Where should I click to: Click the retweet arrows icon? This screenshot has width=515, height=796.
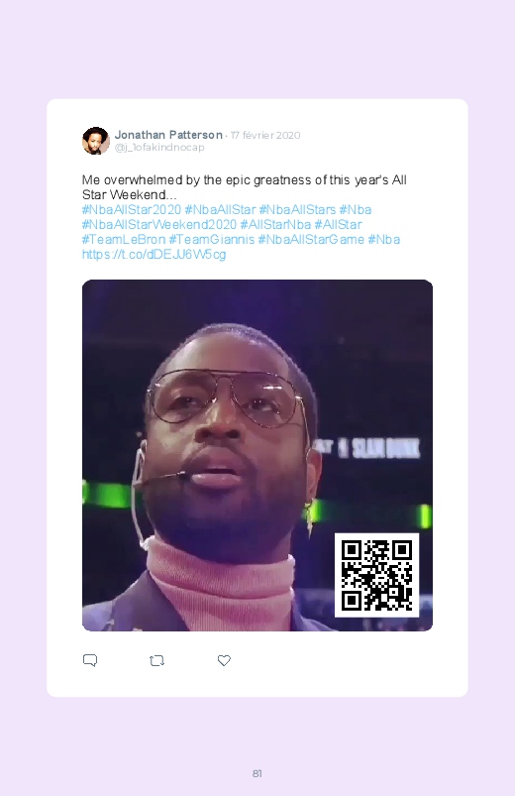(x=156, y=660)
